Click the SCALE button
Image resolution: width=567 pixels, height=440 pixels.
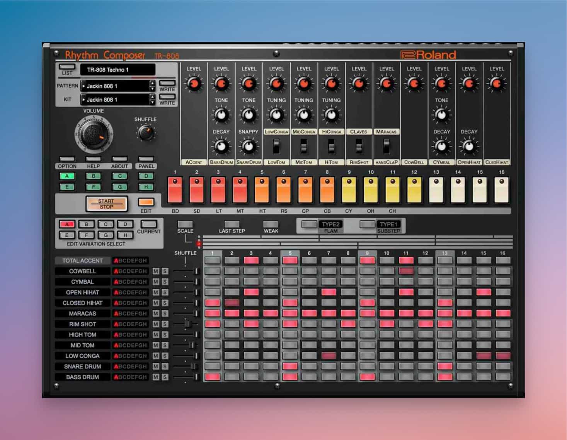pyautogui.click(x=185, y=224)
